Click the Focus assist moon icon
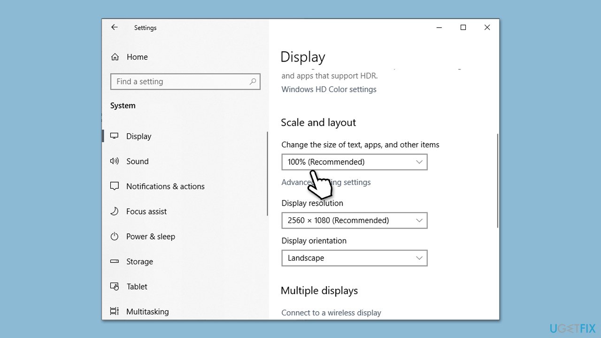Image resolution: width=601 pixels, height=338 pixels. (x=114, y=211)
